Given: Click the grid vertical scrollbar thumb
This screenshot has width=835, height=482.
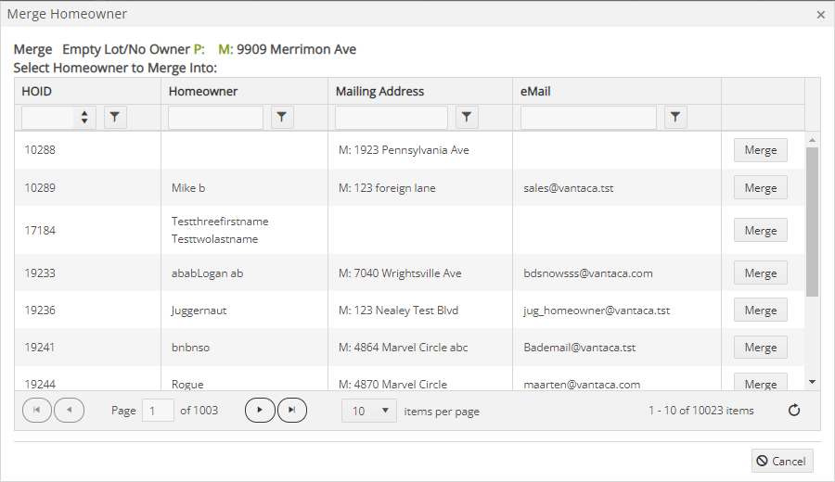Looking at the screenshot, I should [812, 222].
